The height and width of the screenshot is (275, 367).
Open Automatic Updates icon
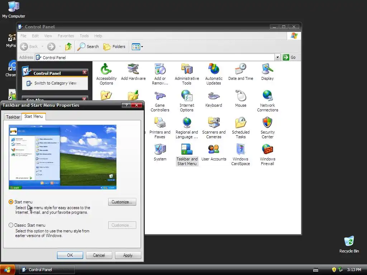(214, 74)
